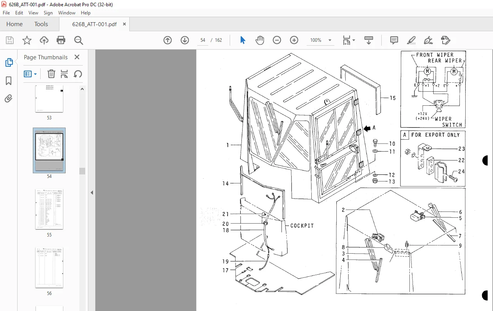Zoom out with minus button
Viewport: 493px width, 311px height.
[277, 40]
